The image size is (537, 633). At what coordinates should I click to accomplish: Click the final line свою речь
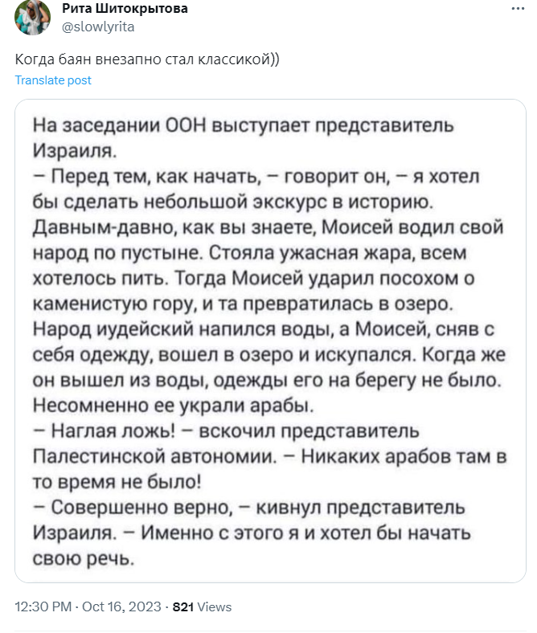tap(84, 558)
